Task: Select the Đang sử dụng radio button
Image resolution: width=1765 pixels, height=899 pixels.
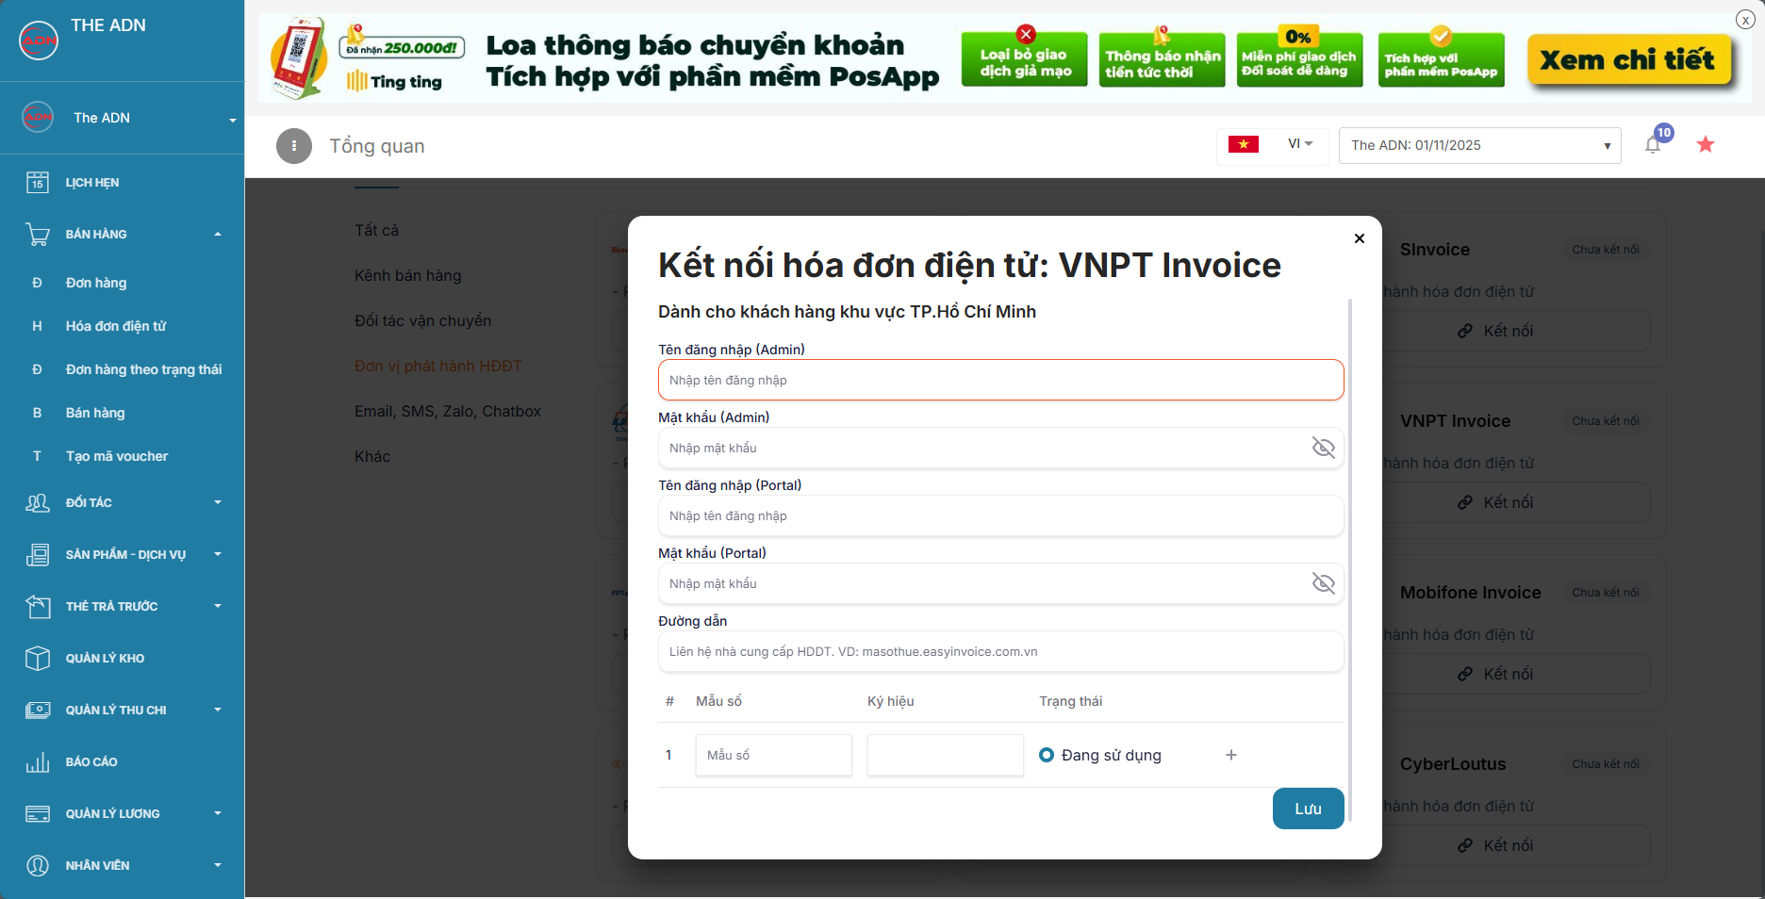Action: click(1047, 755)
